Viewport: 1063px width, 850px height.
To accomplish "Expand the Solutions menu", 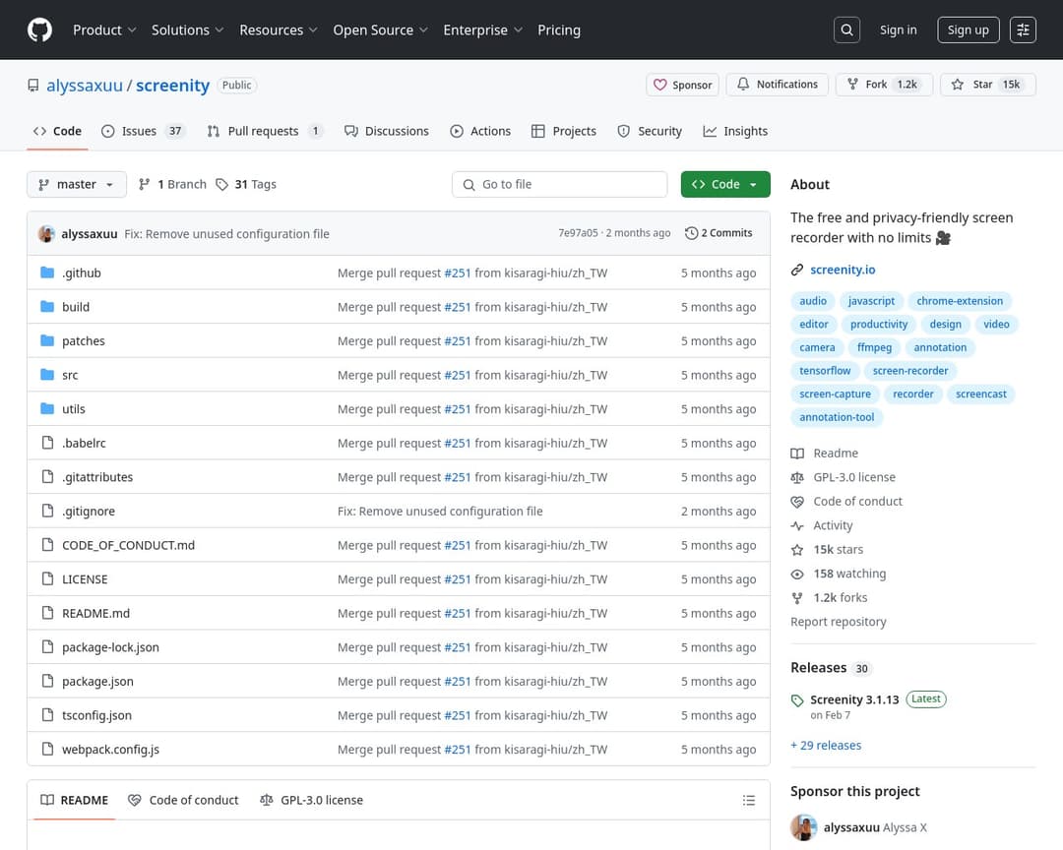I will click(187, 30).
